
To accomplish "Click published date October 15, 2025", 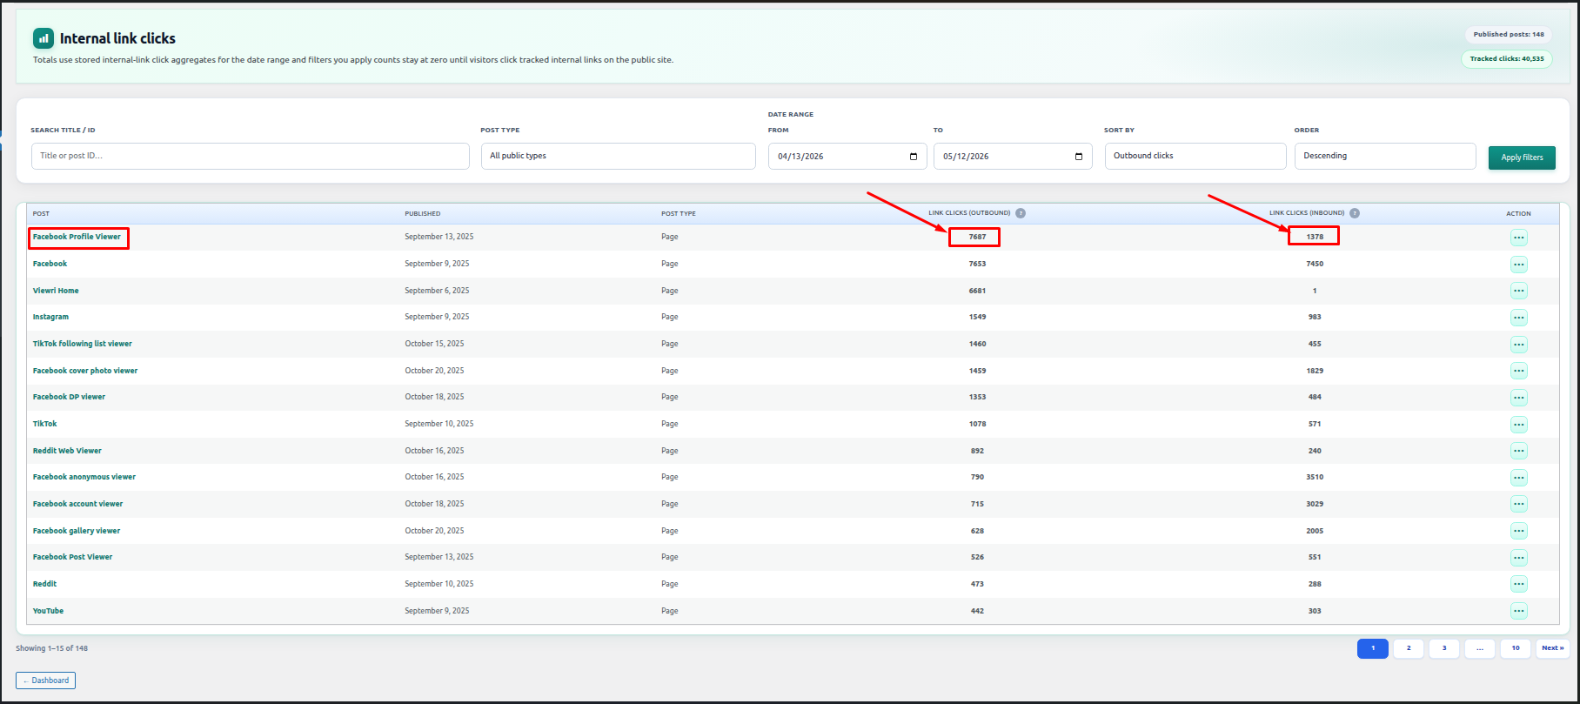I will 434,344.
